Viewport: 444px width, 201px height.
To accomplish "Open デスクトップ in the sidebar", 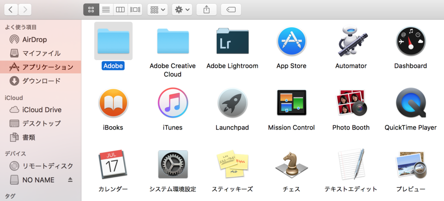I will pyautogui.click(x=40, y=123).
